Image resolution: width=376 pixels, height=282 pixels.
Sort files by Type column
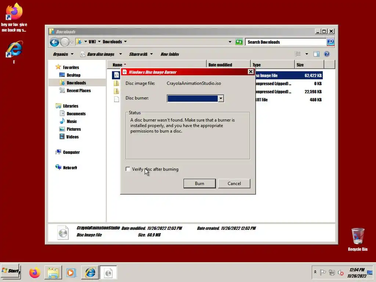click(273, 65)
